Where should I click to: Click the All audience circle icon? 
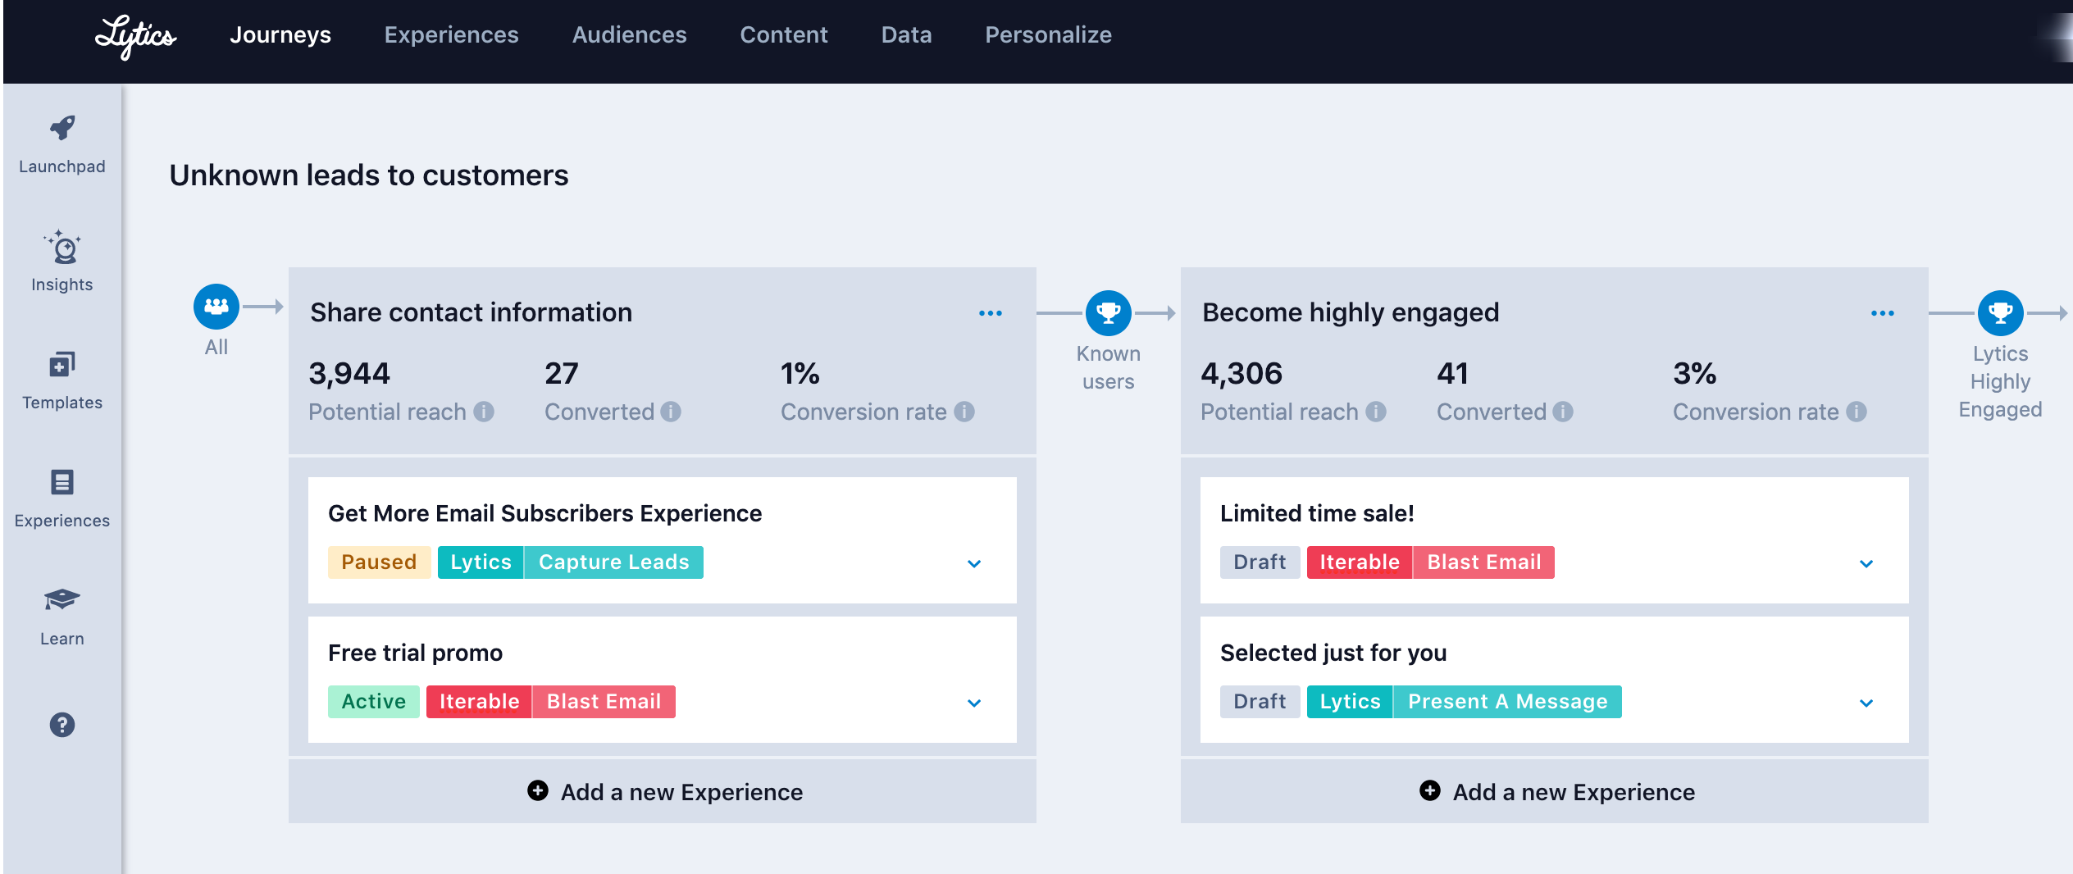pos(216,307)
